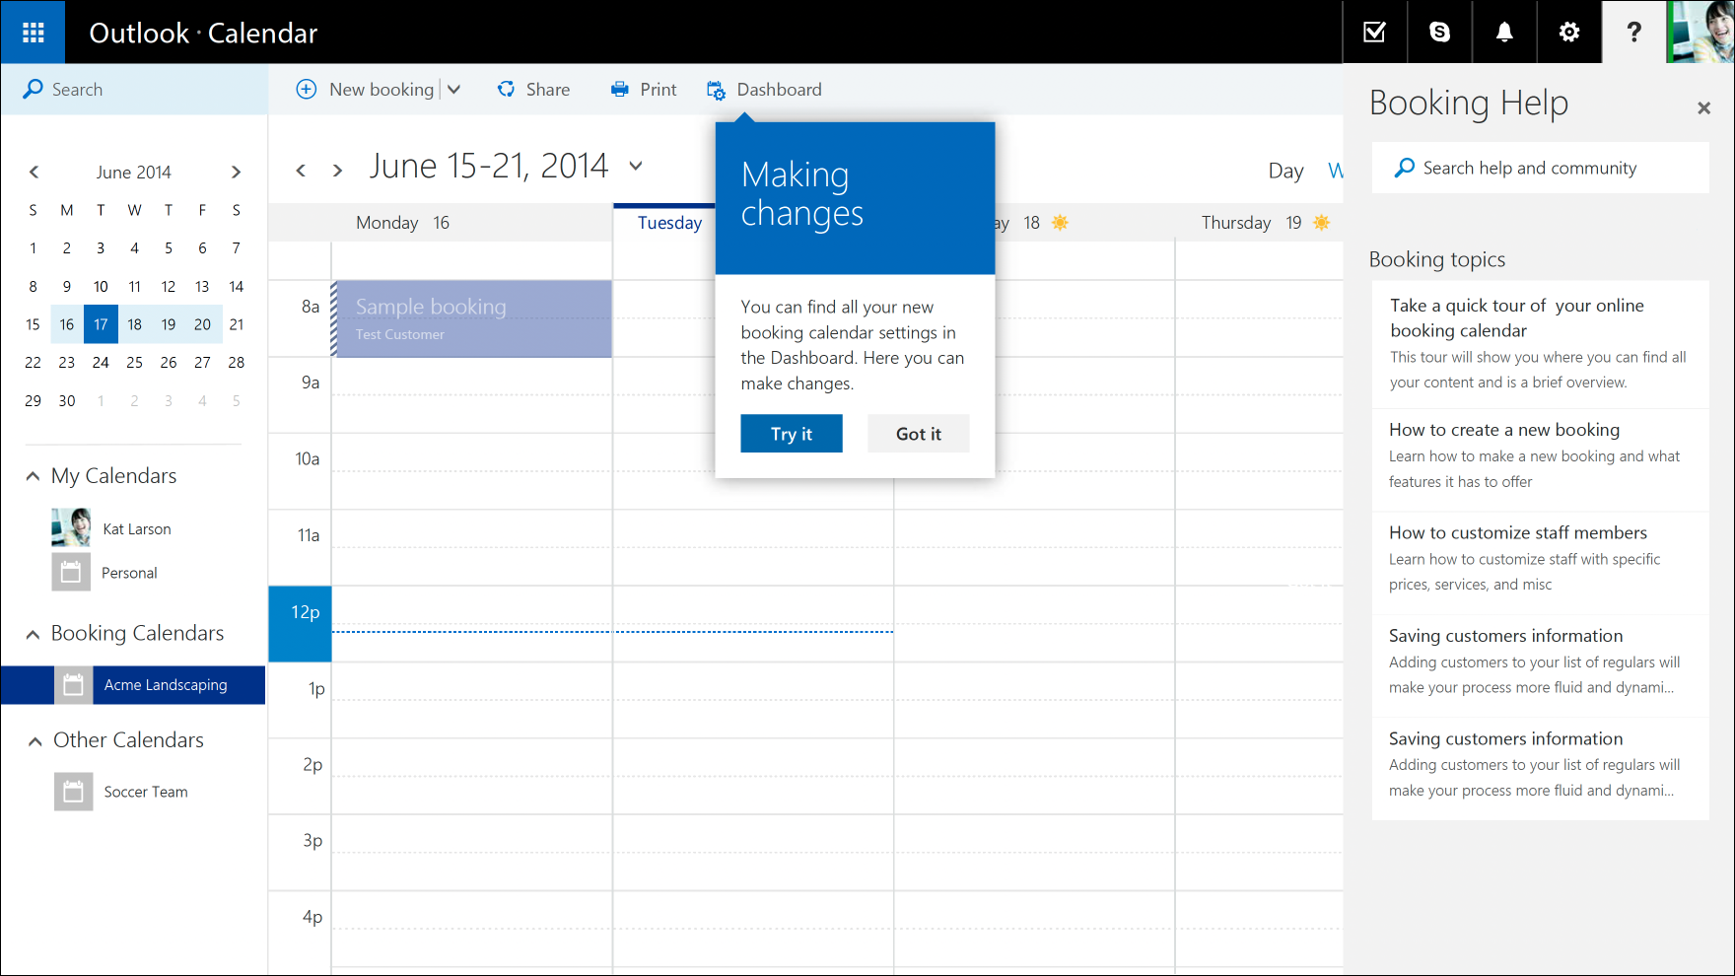Click the Outlook · Calendar title
Image resolution: width=1735 pixels, height=976 pixels.
pyautogui.click(x=203, y=34)
